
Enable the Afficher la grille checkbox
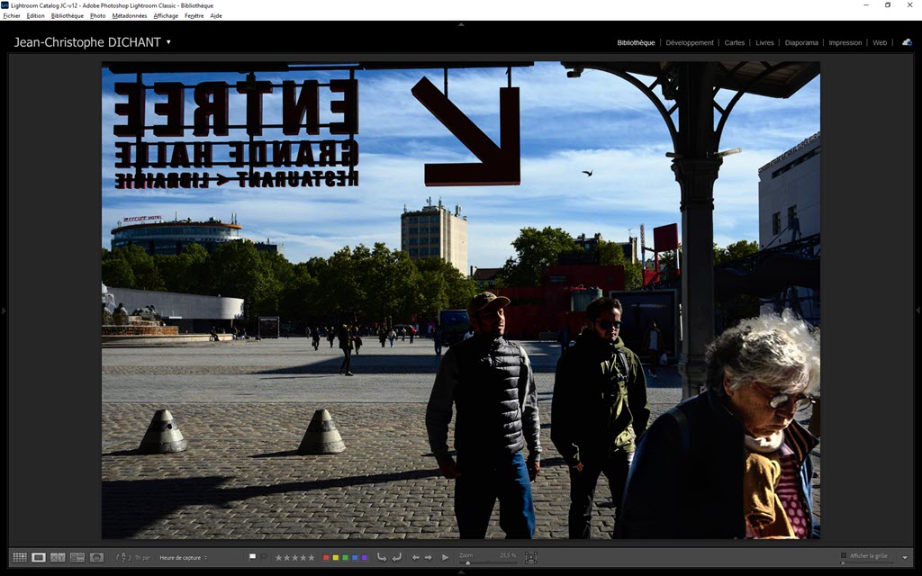tap(844, 556)
